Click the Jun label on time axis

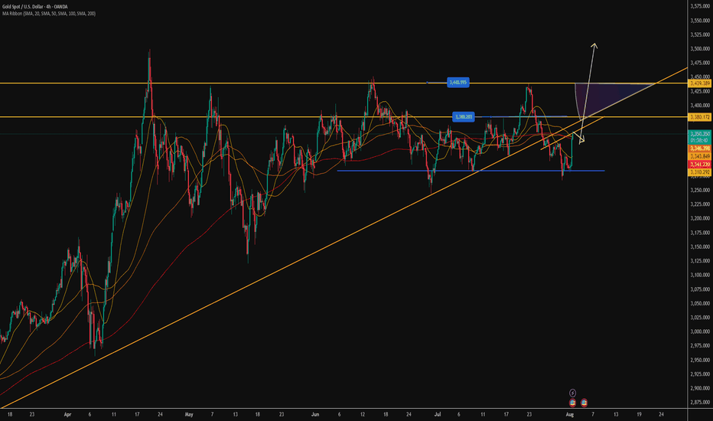[316, 415]
